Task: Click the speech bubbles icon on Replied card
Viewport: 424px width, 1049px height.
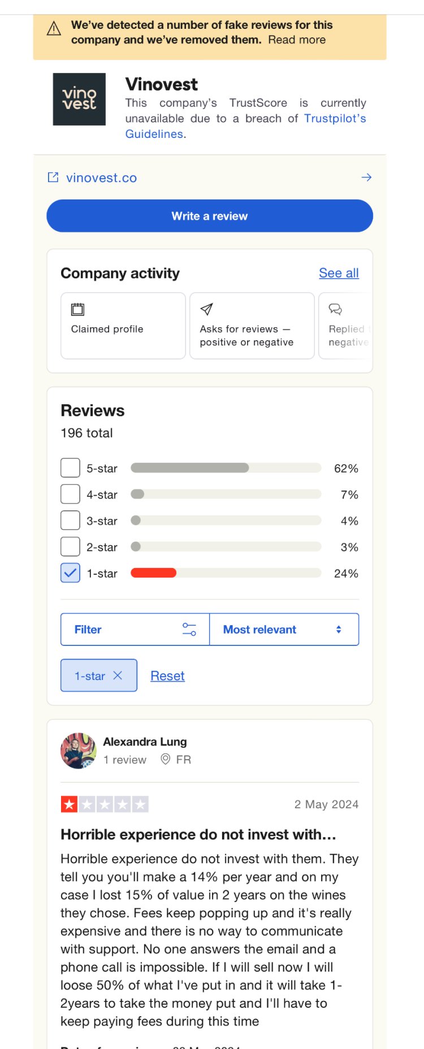Action: click(335, 309)
